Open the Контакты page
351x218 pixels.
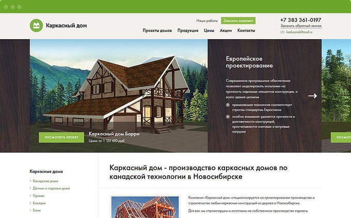coord(246,31)
